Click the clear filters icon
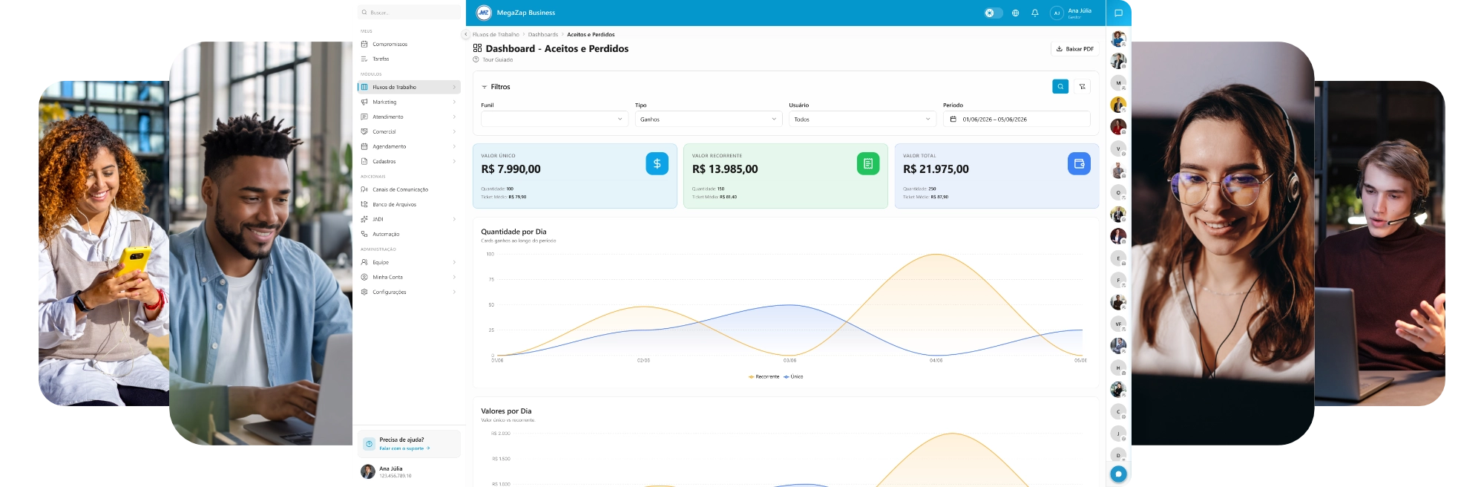Screen dimensions: 1484x487 tap(1083, 87)
